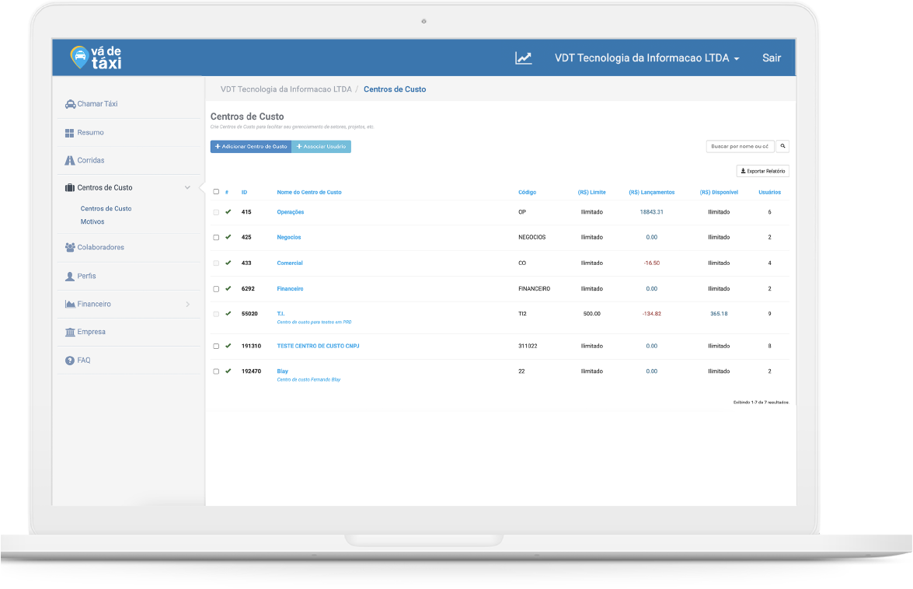Sort by (R$) Limite column header
Viewport: 913px width, 589px height.
pos(591,192)
